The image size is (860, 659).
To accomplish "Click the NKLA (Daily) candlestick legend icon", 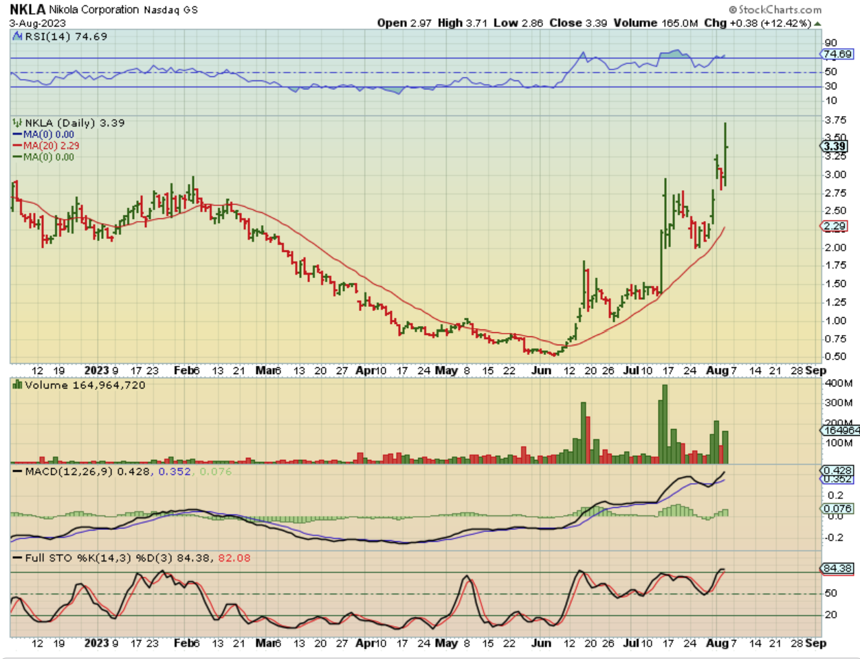I will (x=18, y=123).
